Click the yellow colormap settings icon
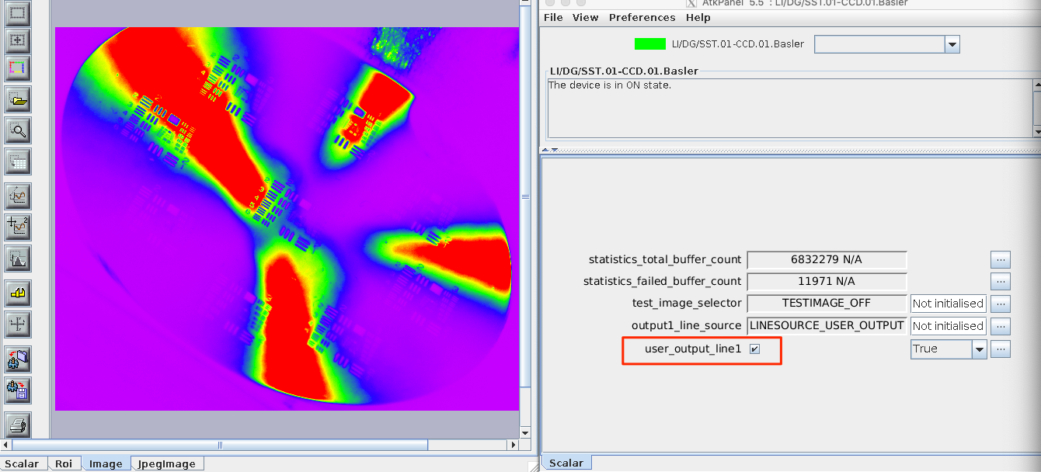1041x472 pixels. click(17, 293)
